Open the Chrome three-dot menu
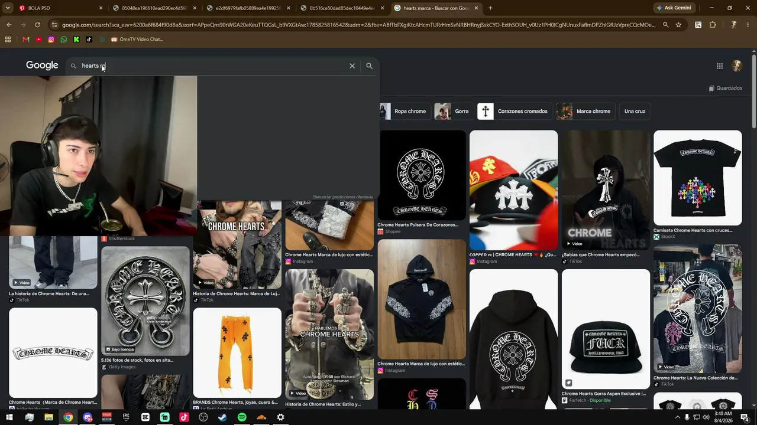Image resolution: width=757 pixels, height=425 pixels. 748,25
